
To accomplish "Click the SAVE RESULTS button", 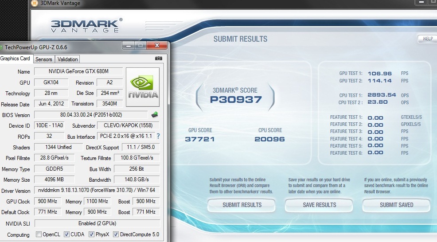I will [320, 205].
